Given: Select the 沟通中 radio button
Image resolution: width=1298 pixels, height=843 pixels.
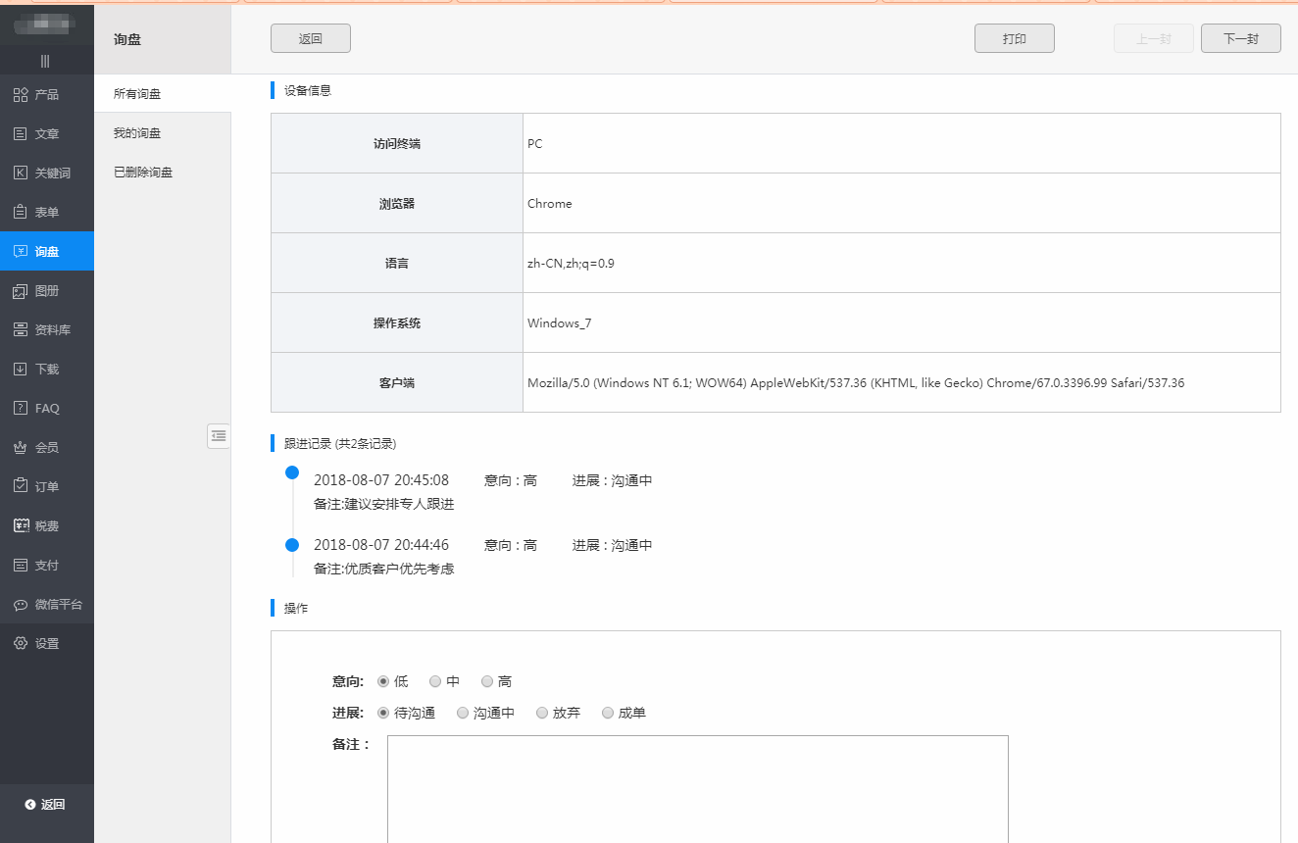Looking at the screenshot, I should (462, 713).
